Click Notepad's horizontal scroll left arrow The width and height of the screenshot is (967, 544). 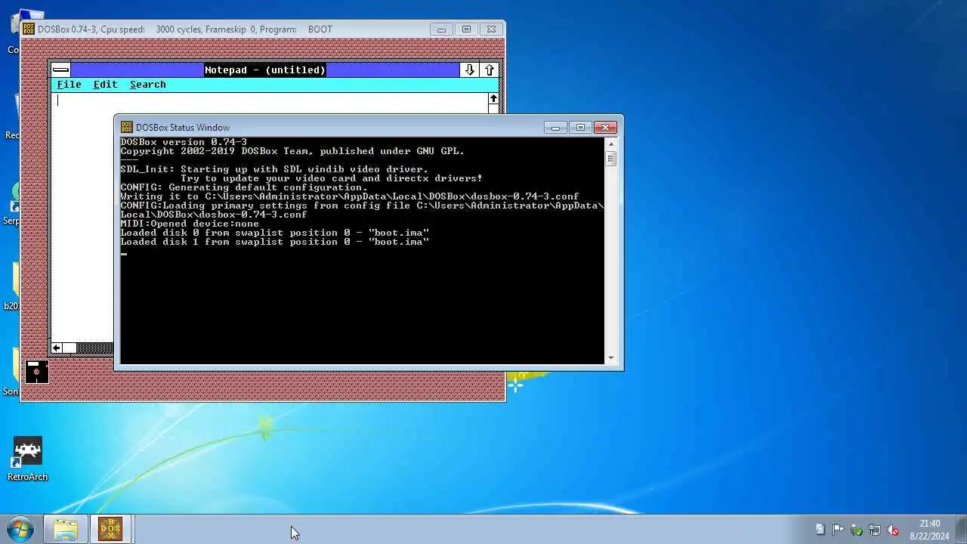pyautogui.click(x=57, y=348)
